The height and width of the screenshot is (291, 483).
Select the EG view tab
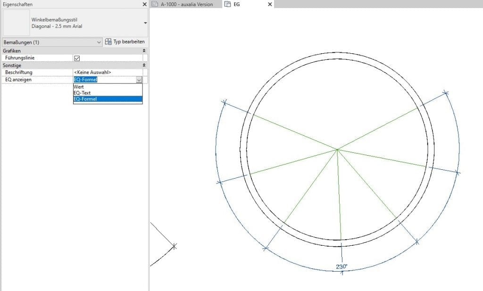[243, 4]
